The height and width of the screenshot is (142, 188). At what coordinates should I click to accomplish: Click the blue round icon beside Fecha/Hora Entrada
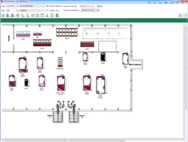click(x=98, y=6)
